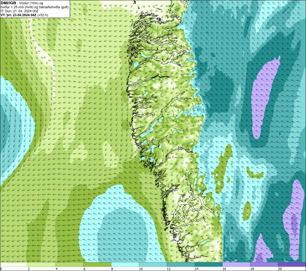
Task: Click the 'IT: Sun. 21. 04. 2024 00Z' line
Action: 20,11
